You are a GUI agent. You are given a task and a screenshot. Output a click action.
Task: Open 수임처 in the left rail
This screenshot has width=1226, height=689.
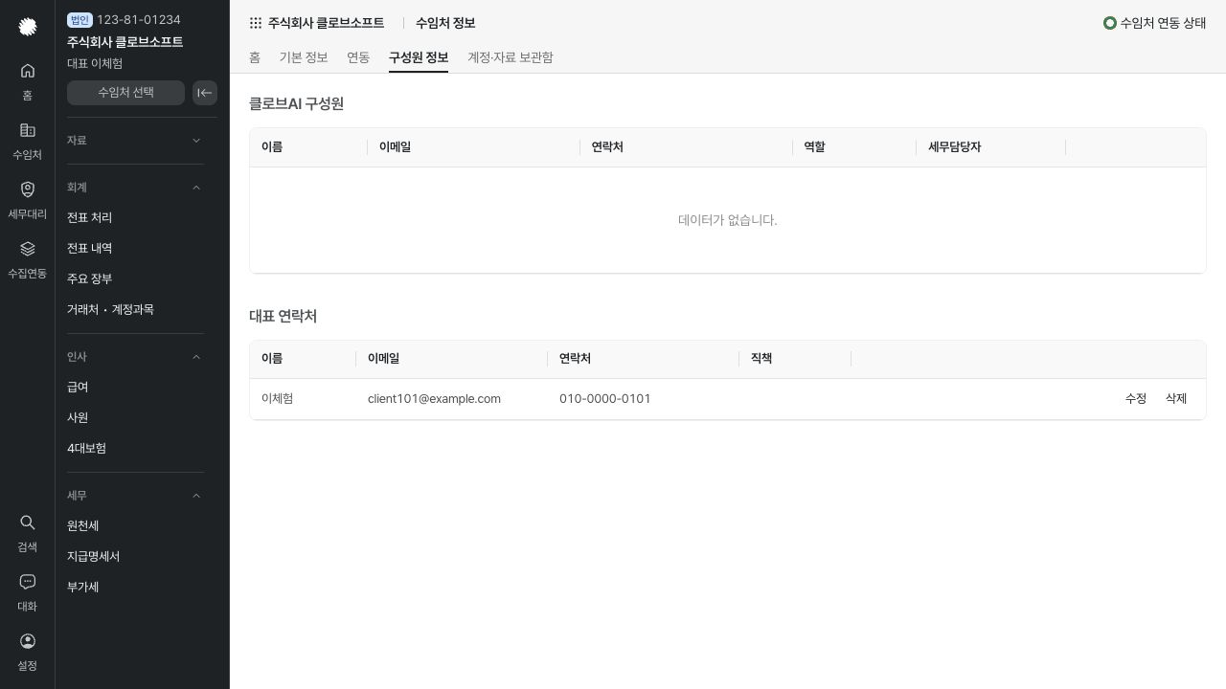pyautogui.click(x=28, y=141)
